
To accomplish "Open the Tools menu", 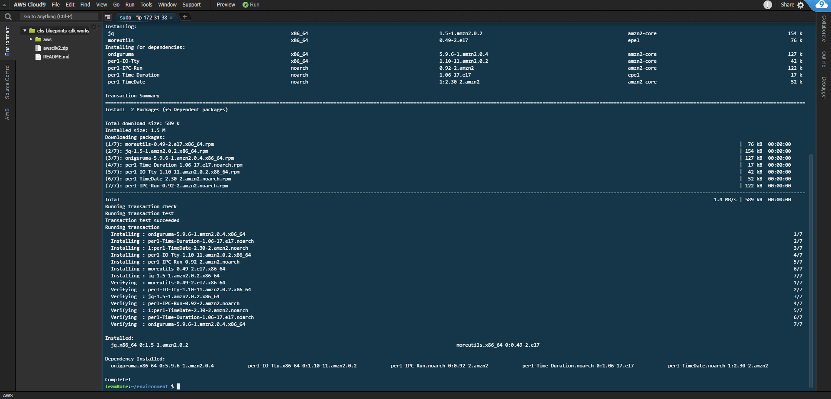I will click(x=146, y=5).
